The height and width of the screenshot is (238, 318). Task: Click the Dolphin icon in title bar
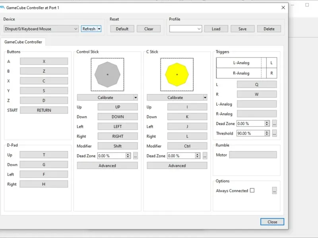click(x=2, y=8)
